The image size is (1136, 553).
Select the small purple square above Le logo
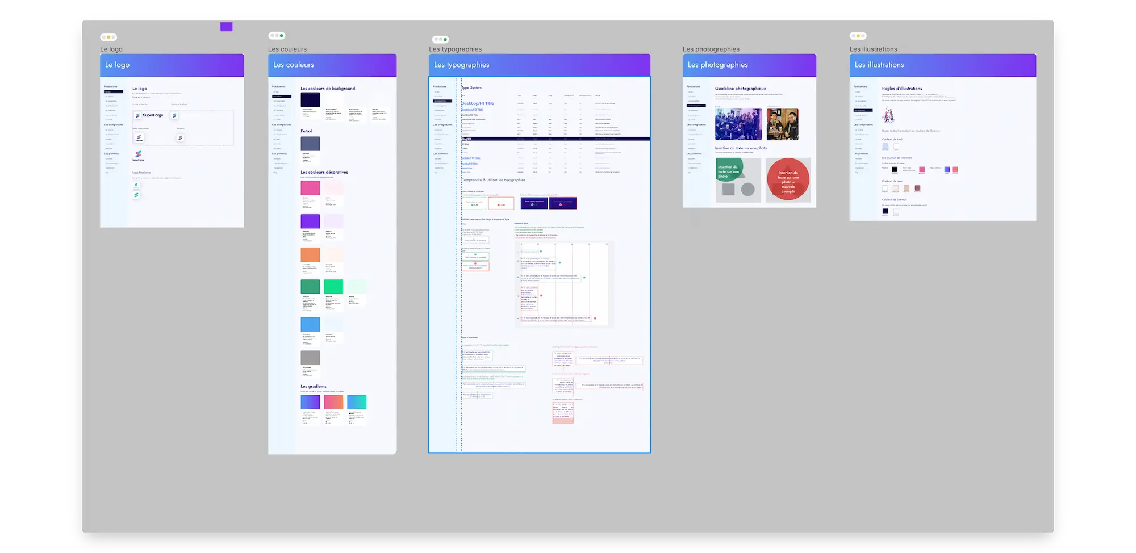[227, 27]
